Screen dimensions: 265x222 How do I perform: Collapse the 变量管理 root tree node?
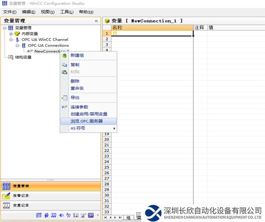[x=4, y=28]
